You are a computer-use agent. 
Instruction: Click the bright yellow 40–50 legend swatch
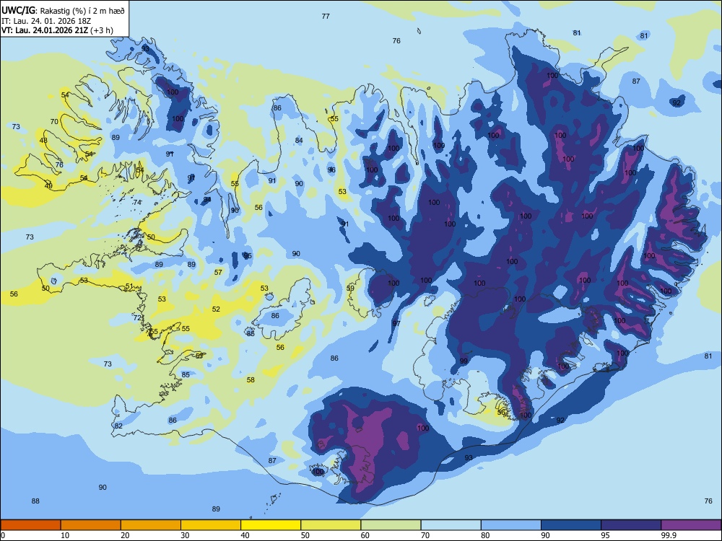point(271,525)
